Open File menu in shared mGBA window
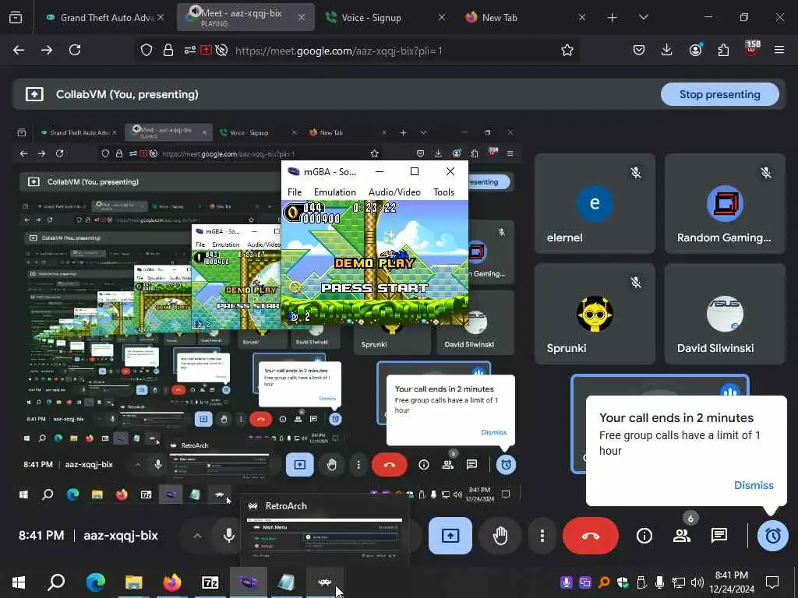The width and height of the screenshot is (798, 598). (x=295, y=192)
